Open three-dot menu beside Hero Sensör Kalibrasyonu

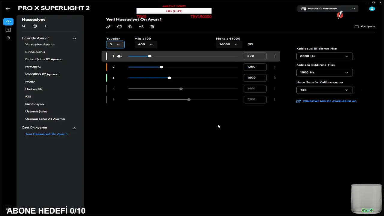point(362,90)
